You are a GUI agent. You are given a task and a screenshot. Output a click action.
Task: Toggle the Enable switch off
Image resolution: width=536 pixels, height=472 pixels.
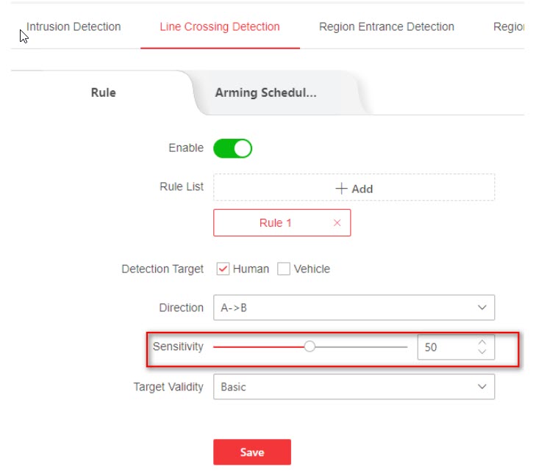pos(232,148)
